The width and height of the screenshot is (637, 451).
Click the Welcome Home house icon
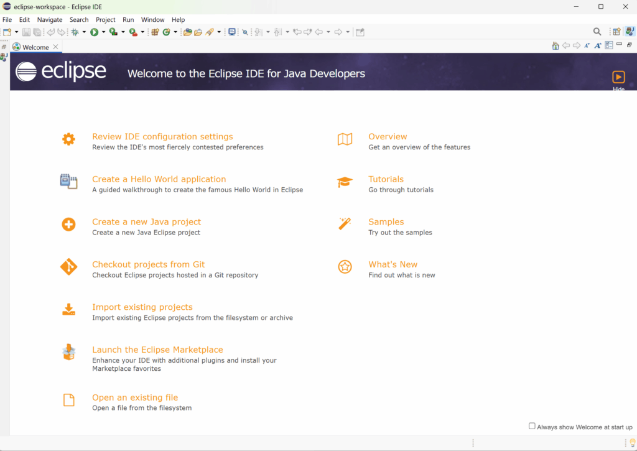(x=556, y=46)
